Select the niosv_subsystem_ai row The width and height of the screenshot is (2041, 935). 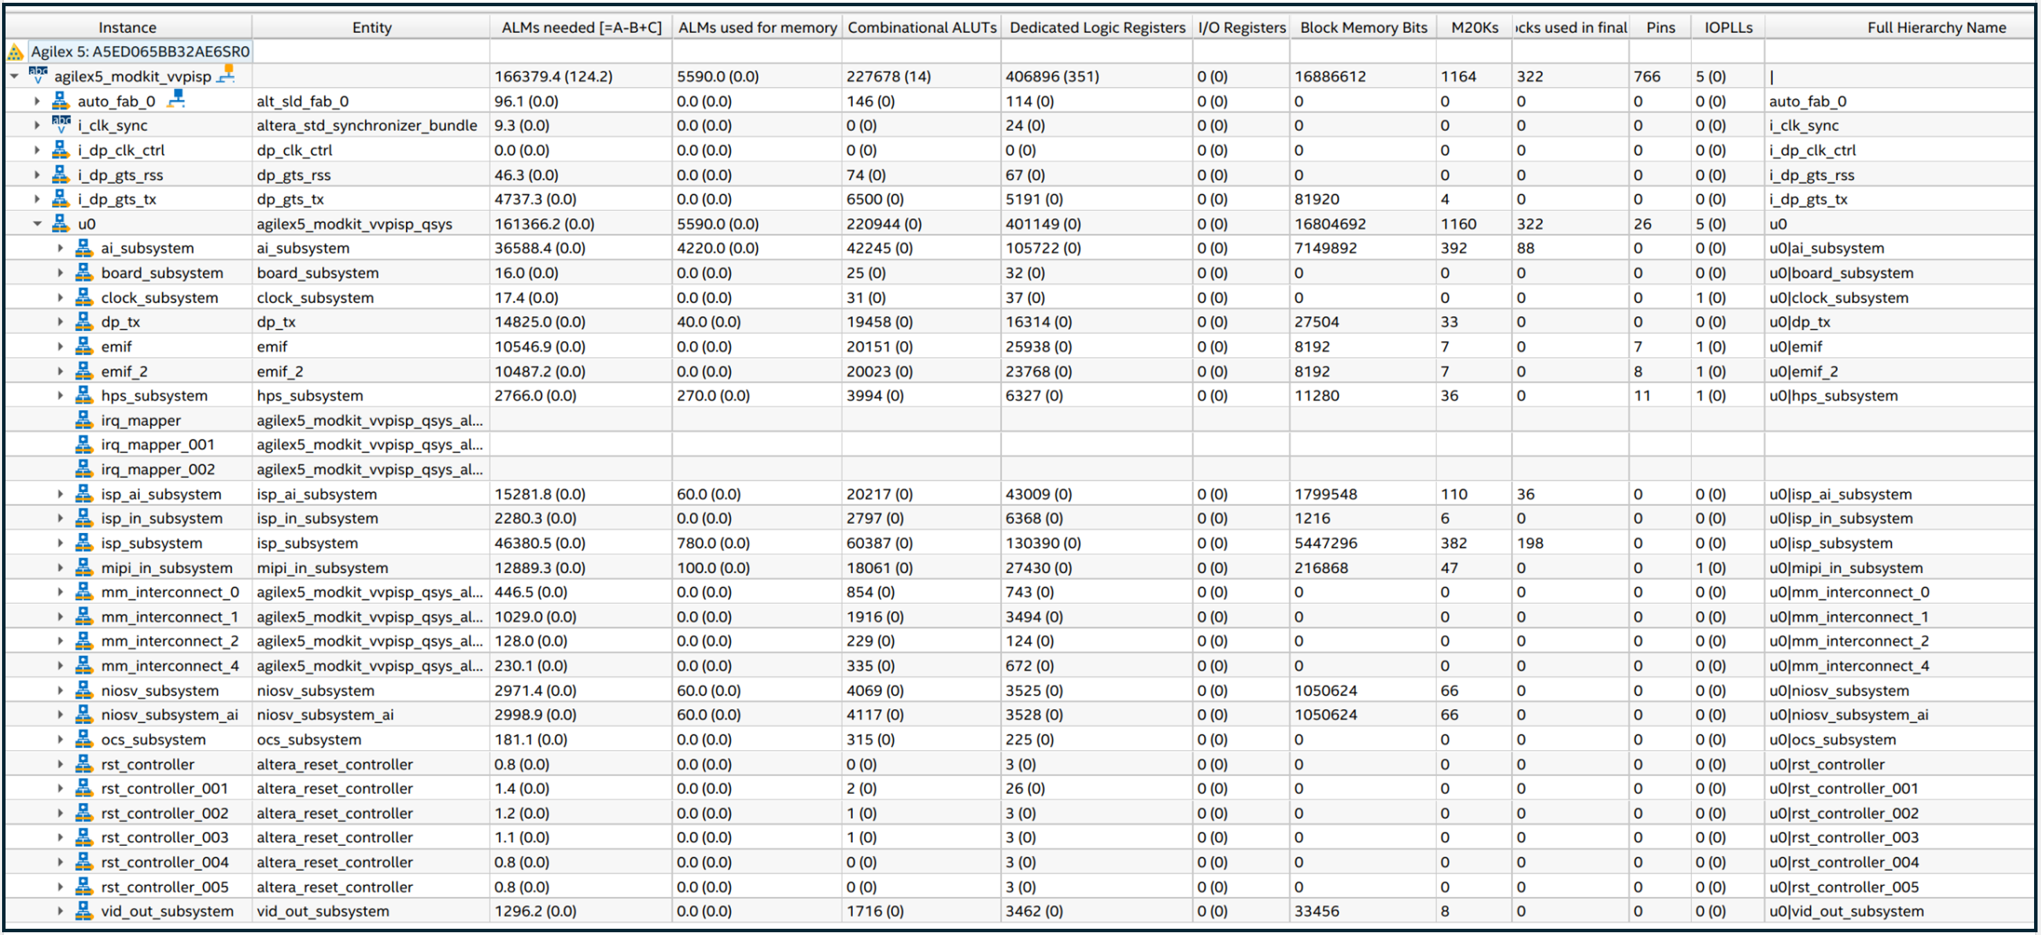[x=169, y=715]
